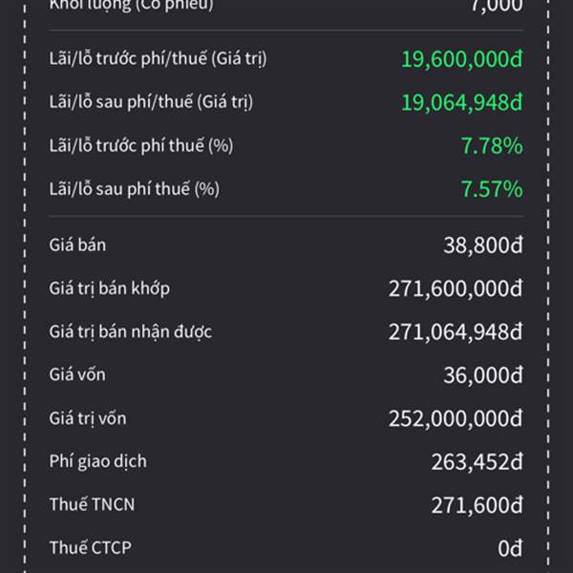
Task: Click the 263,452đ transaction fee value
Action: (477, 462)
